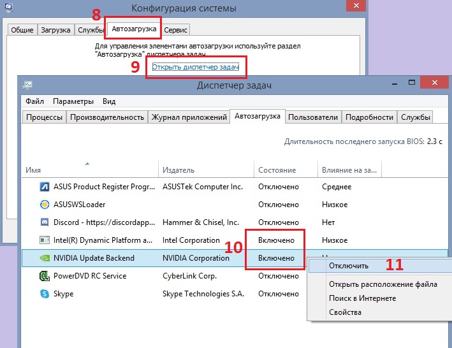Select the Сервис tab in System Configuration

coord(175,30)
